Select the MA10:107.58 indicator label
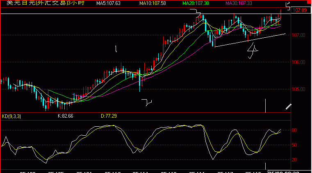Viewport: 312px width, 173px height. pyautogui.click(x=153, y=3)
